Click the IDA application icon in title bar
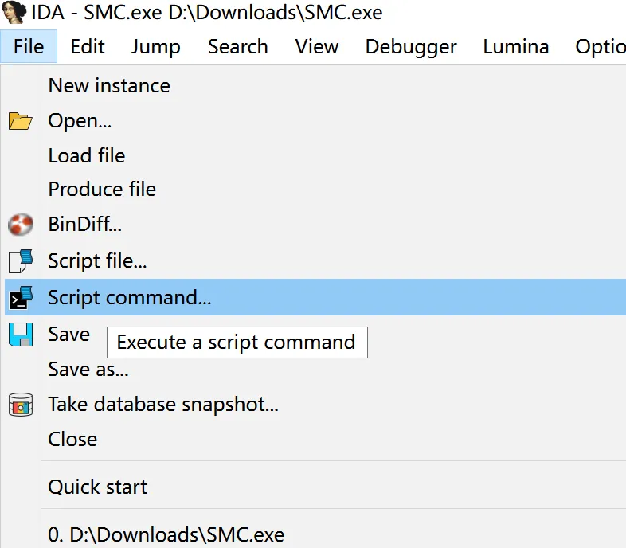Viewport: 626px width, 548px height. 14,12
